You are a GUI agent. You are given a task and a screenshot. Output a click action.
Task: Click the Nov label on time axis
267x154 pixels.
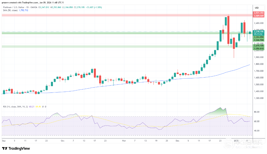pos(124,140)
